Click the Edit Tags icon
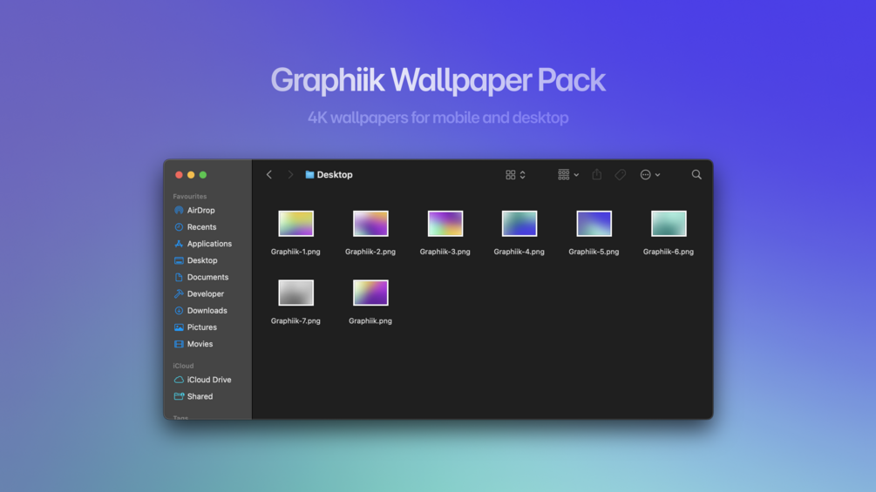This screenshot has height=492, width=876. click(x=620, y=175)
